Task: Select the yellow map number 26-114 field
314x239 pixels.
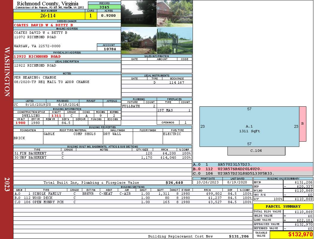Action: [x=49, y=16]
